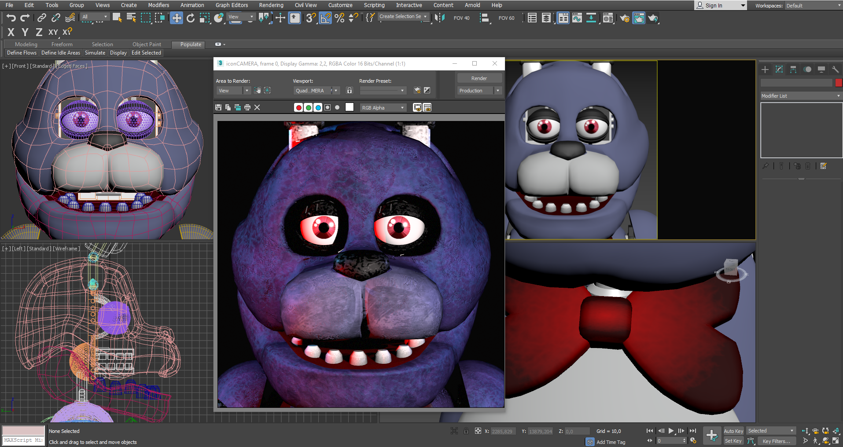Open reference coordinate View dropdown in toolbar
This screenshot has width=843, height=447.
[x=241, y=17]
